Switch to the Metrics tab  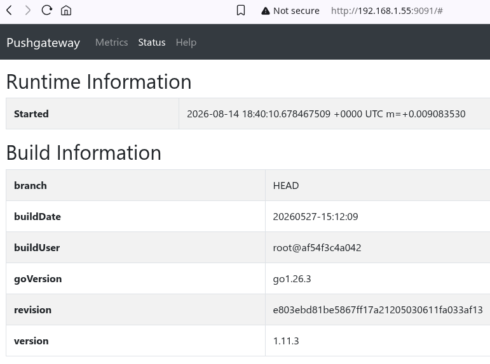coord(112,42)
